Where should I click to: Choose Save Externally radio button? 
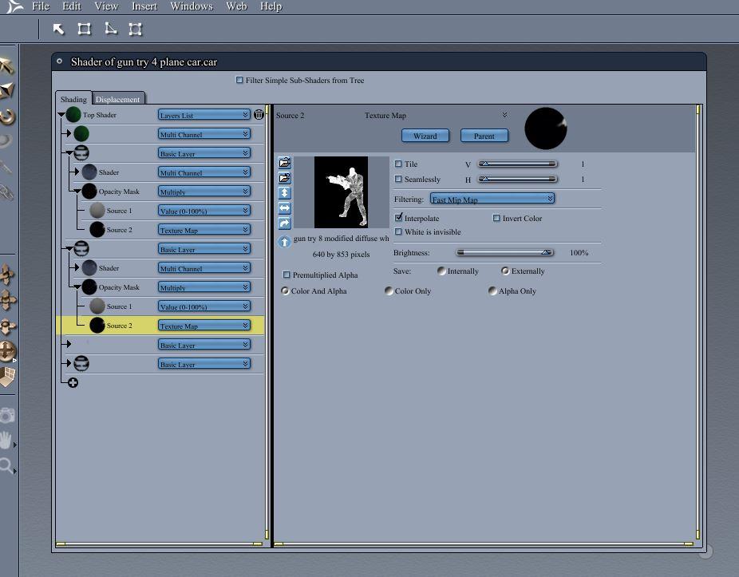pyautogui.click(x=505, y=271)
